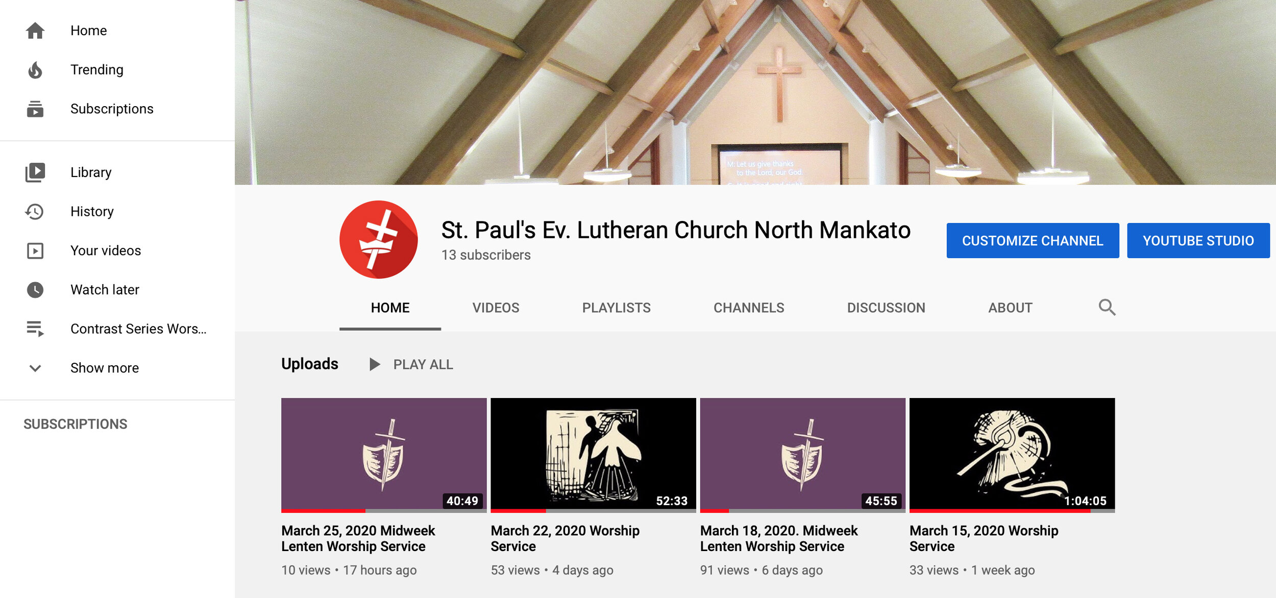
Task: Click the Watch later clock icon
Action: coord(35,290)
